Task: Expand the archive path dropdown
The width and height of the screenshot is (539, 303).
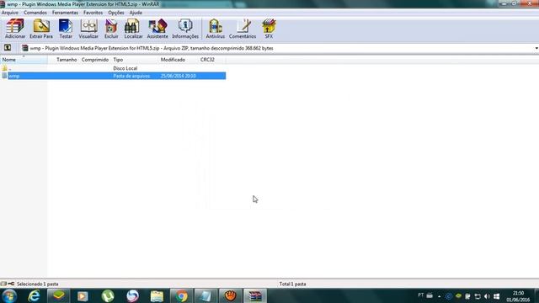Action: 536,48
